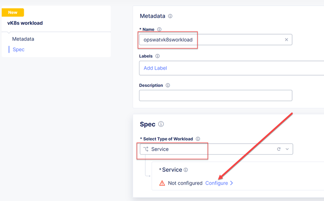324x201 pixels.
Task: Reset workload type with the refresh icon
Action: (x=279, y=149)
